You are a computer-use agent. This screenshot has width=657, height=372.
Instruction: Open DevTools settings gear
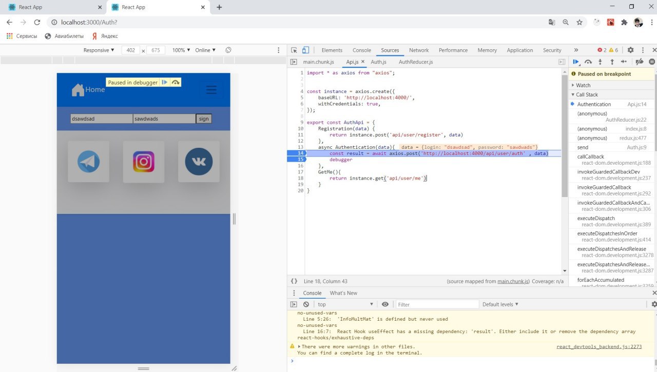630,50
